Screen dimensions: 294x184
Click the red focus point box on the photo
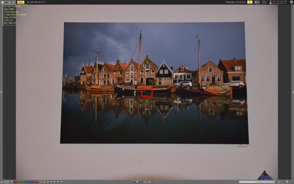(147, 92)
